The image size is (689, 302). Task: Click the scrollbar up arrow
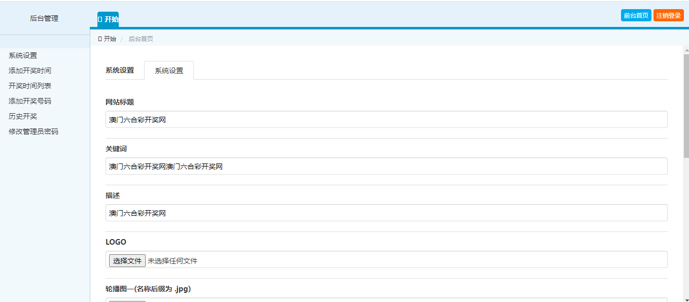686,50
